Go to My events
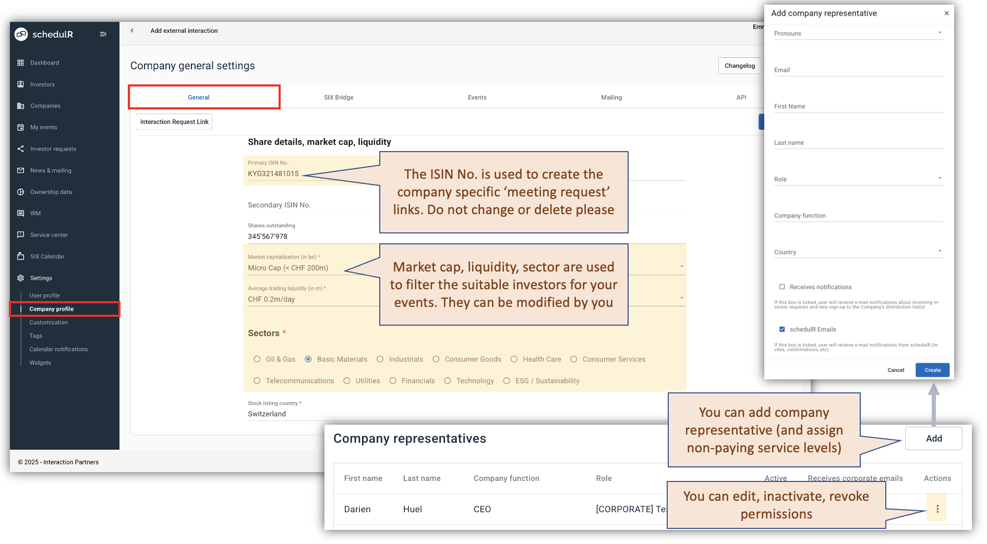The width and height of the screenshot is (987, 544). pos(43,127)
